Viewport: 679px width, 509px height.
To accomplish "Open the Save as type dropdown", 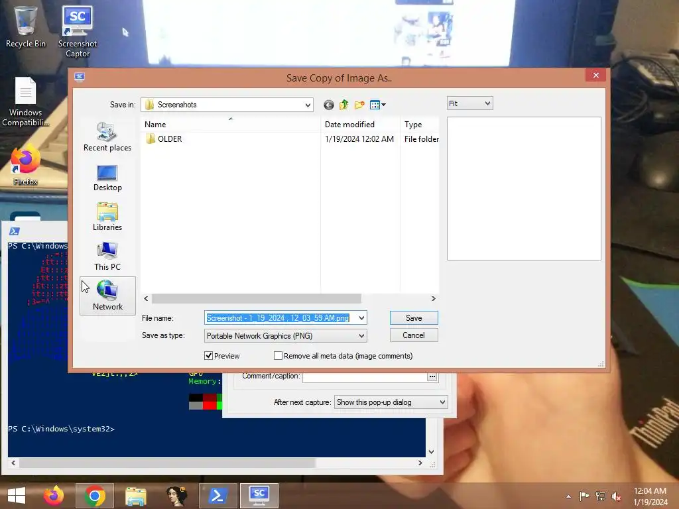I will pos(286,336).
